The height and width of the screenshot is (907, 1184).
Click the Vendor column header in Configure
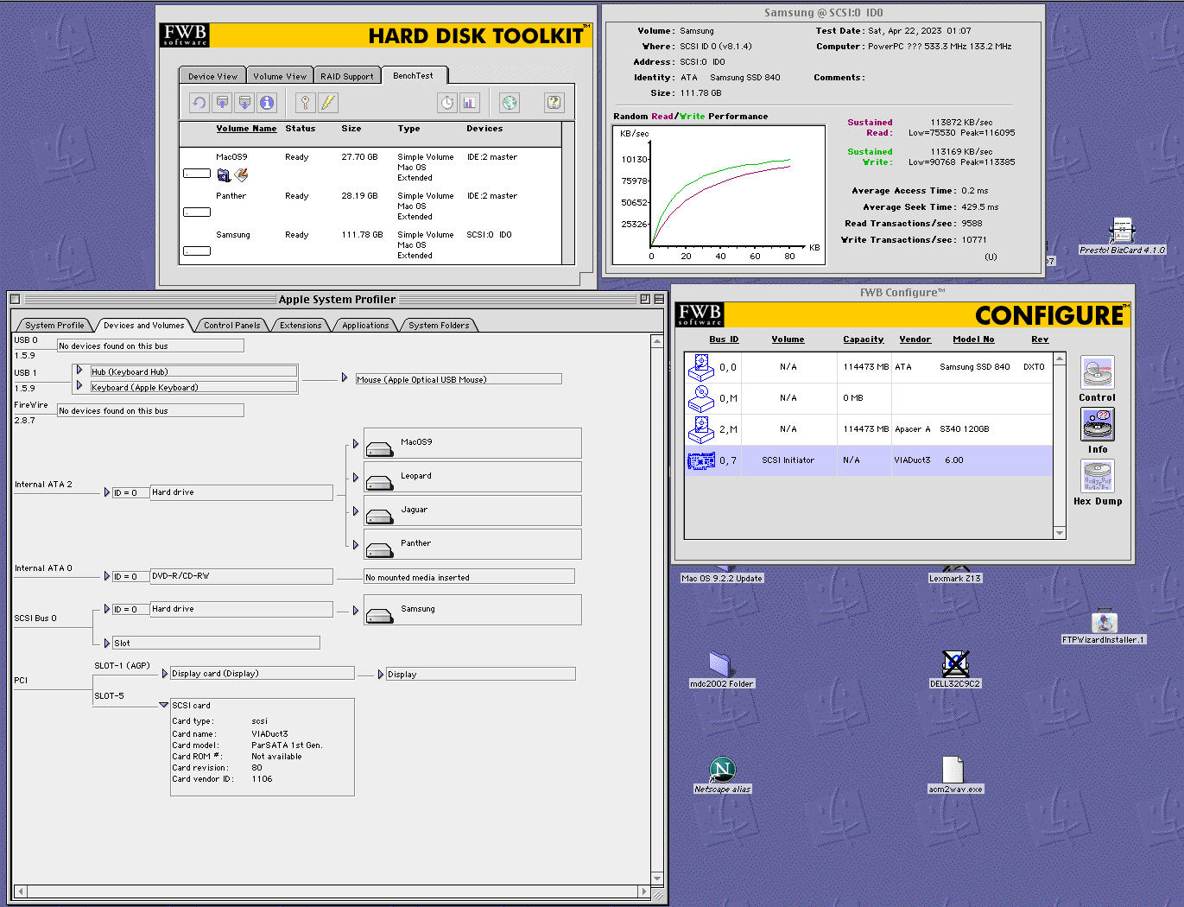coord(915,339)
